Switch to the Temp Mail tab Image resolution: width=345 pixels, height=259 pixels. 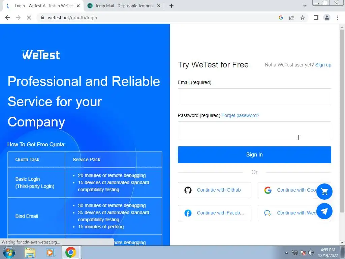coord(124,6)
